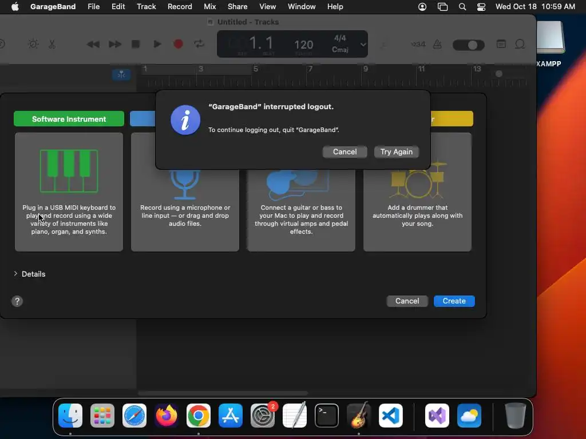Open the Trash in the Dock

coord(516,416)
